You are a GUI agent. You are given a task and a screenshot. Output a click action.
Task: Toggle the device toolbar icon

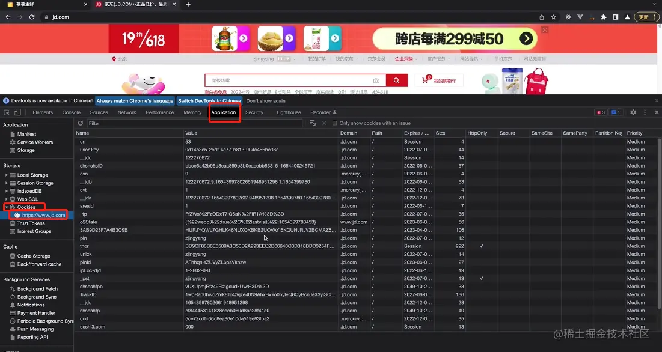[17, 112]
